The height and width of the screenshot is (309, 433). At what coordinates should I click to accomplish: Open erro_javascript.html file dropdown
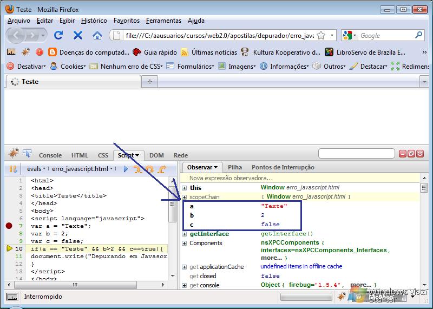(82, 169)
